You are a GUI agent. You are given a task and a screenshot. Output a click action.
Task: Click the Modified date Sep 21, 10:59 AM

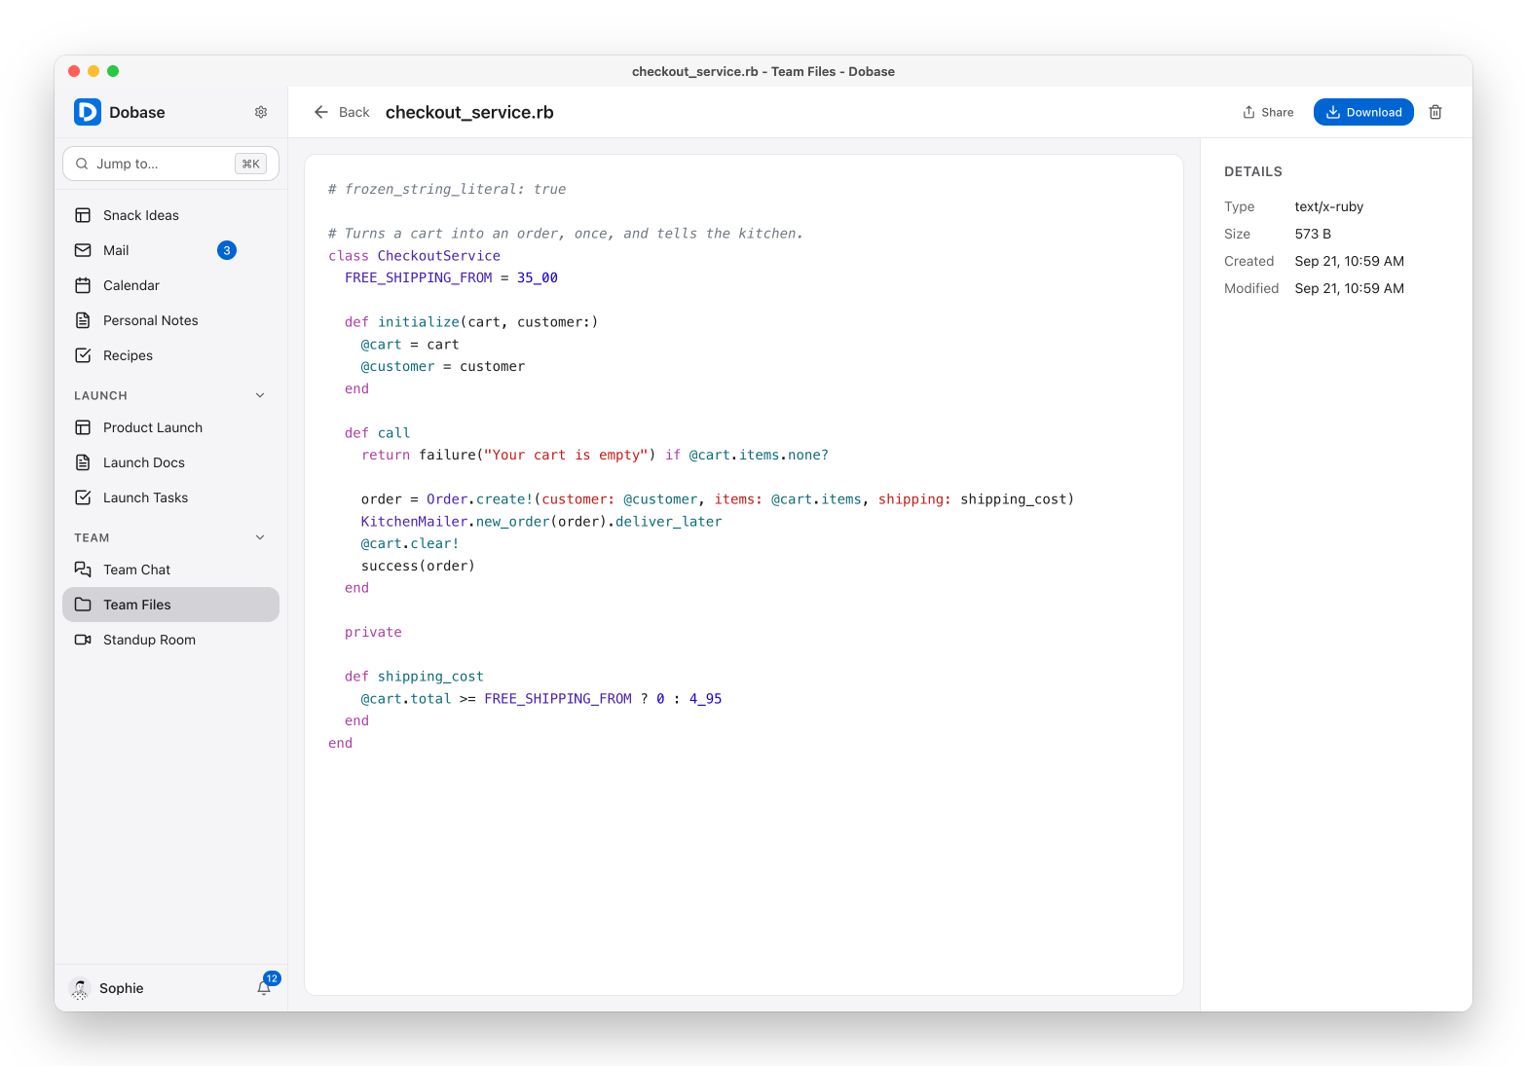pyautogui.click(x=1349, y=288)
